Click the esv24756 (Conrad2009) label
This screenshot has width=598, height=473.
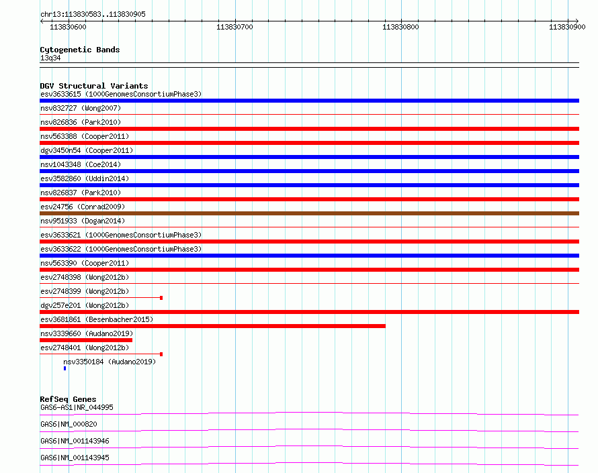pos(83,207)
